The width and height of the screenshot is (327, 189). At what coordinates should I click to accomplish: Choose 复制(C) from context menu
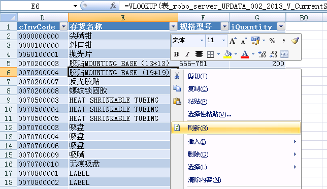tap(236, 89)
